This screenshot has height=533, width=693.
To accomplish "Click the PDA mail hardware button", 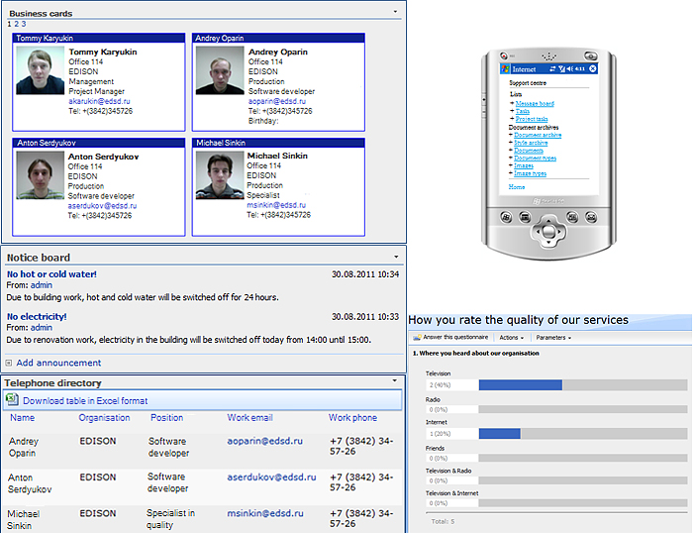I will pyautogui.click(x=591, y=217).
